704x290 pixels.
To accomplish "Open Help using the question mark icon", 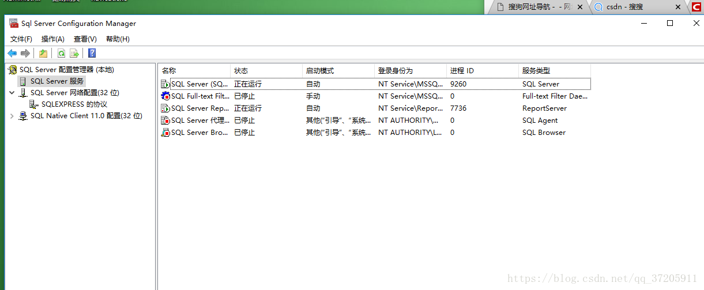I will pyautogui.click(x=92, y=54).
